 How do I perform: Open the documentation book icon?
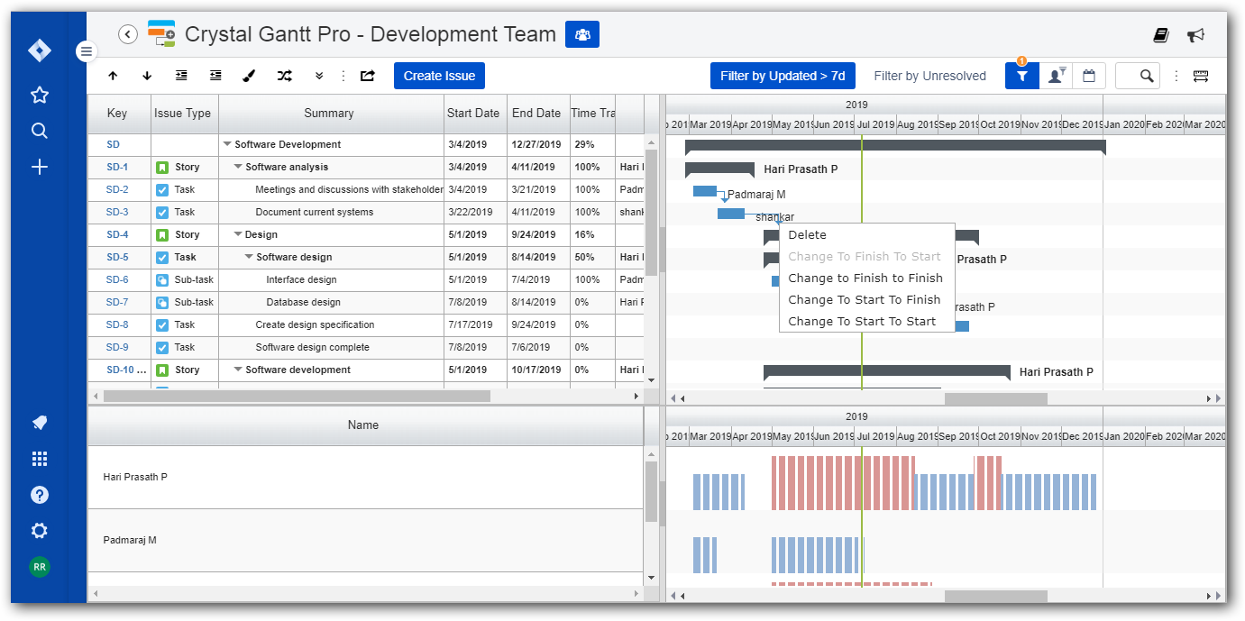coord(1161,35)
